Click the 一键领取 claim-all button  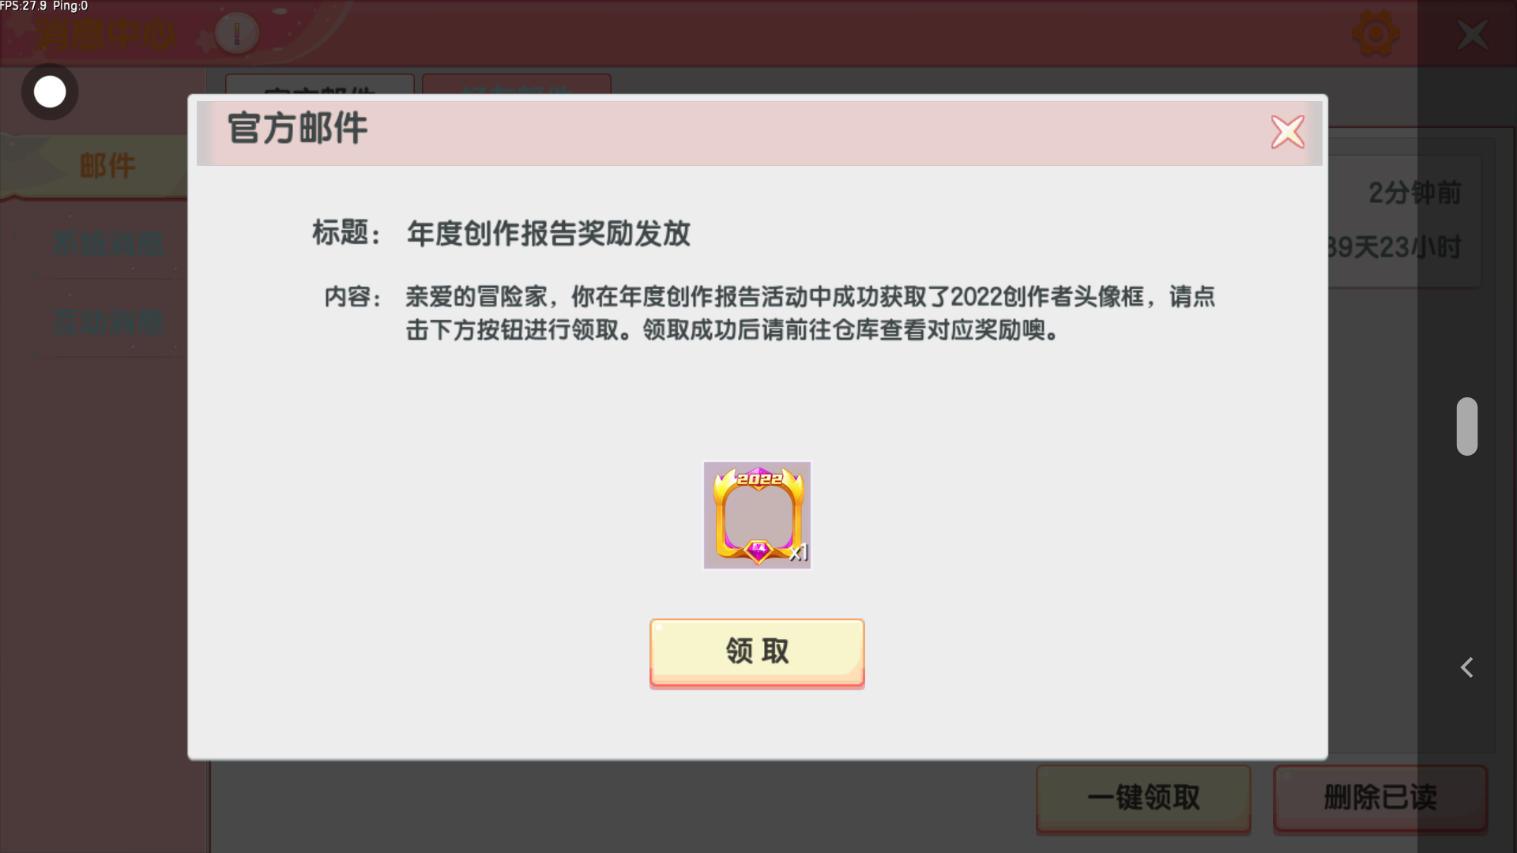pos(1143,798)
